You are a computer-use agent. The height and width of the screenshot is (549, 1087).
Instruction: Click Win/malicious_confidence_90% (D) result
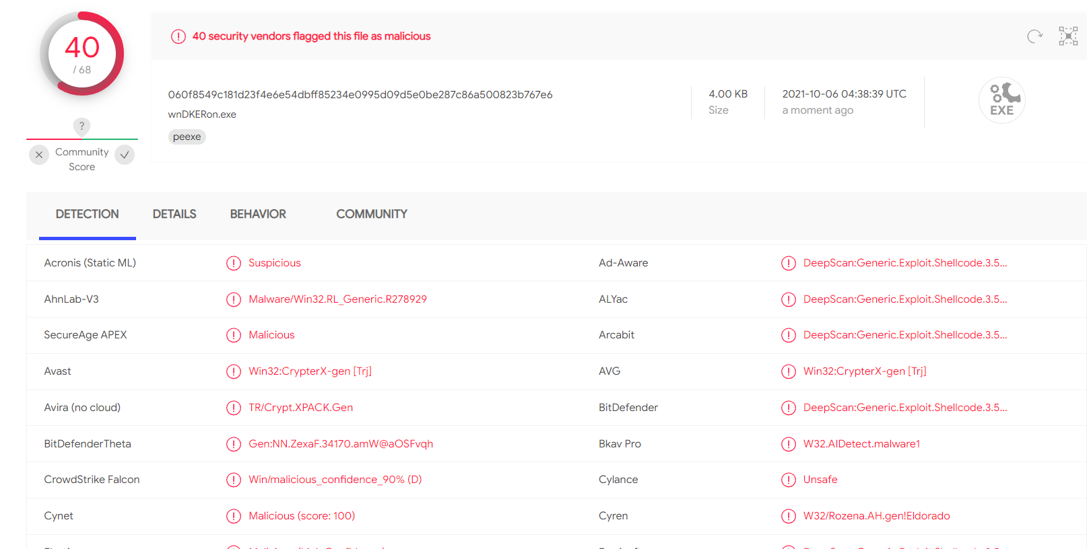pos(335,480)
